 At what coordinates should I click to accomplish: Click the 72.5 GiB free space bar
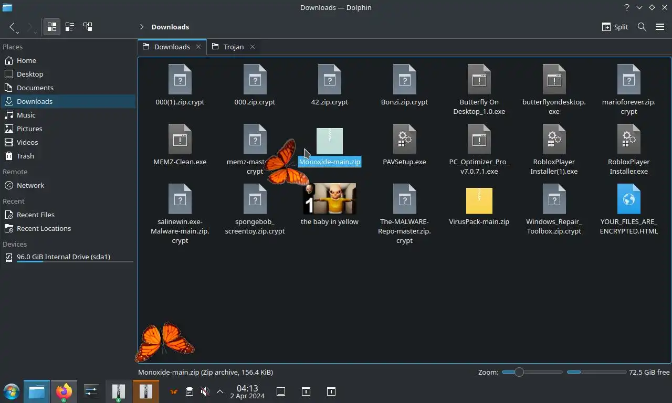click(x=596, y=372)
